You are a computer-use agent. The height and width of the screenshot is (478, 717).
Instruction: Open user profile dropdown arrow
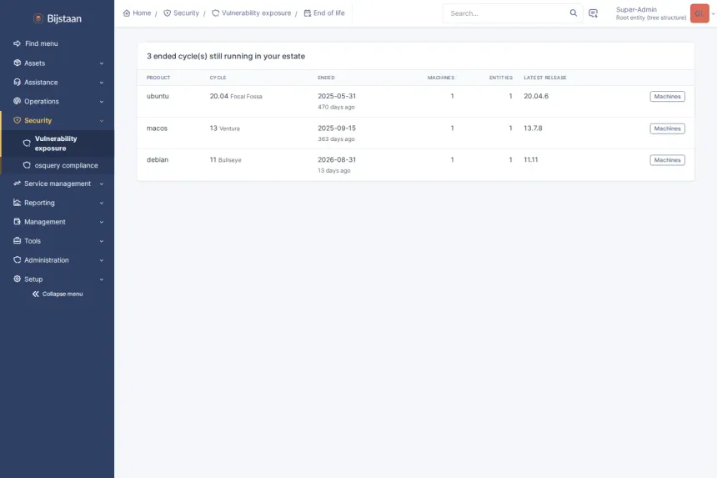point(713,13)
